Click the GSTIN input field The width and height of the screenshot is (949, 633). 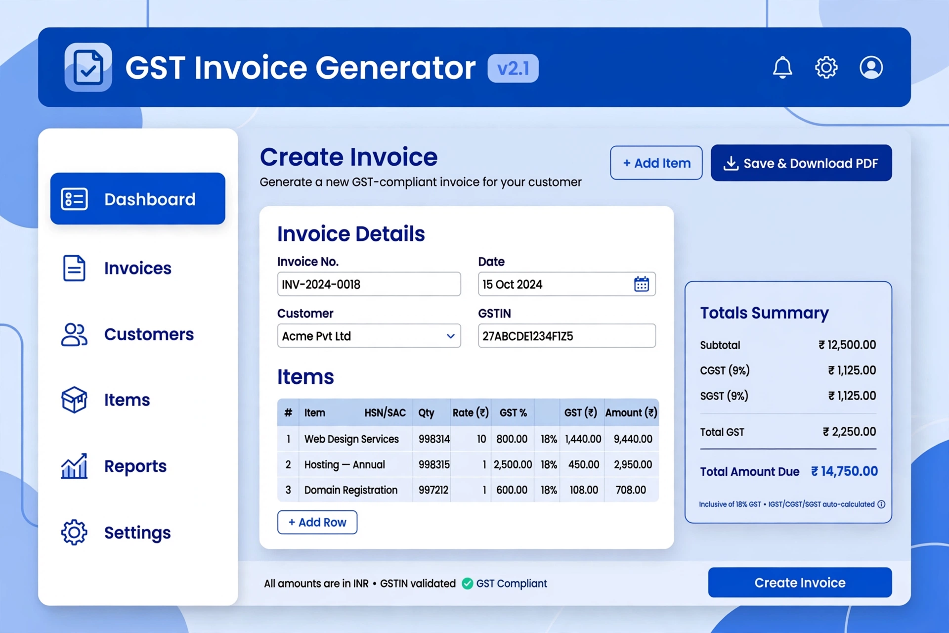pos(566,336)
